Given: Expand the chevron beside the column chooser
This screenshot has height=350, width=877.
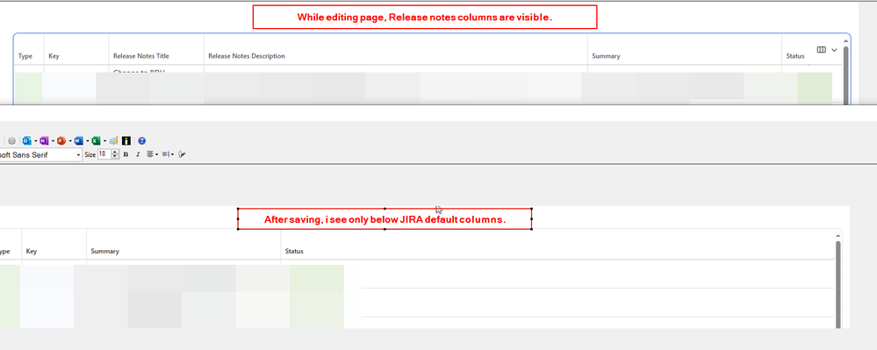Looking at the screenshot, I should pos(835,50).
